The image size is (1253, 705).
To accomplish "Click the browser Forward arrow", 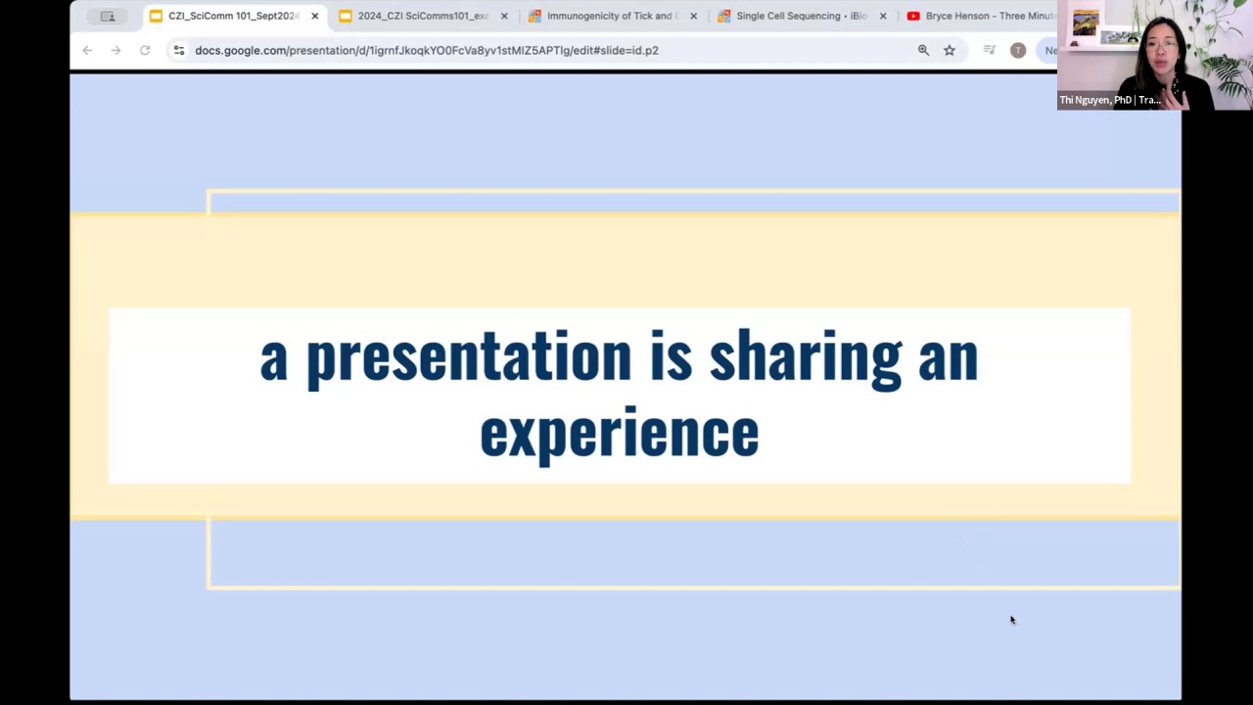I will pyautogui.click(x=116, y=50).
